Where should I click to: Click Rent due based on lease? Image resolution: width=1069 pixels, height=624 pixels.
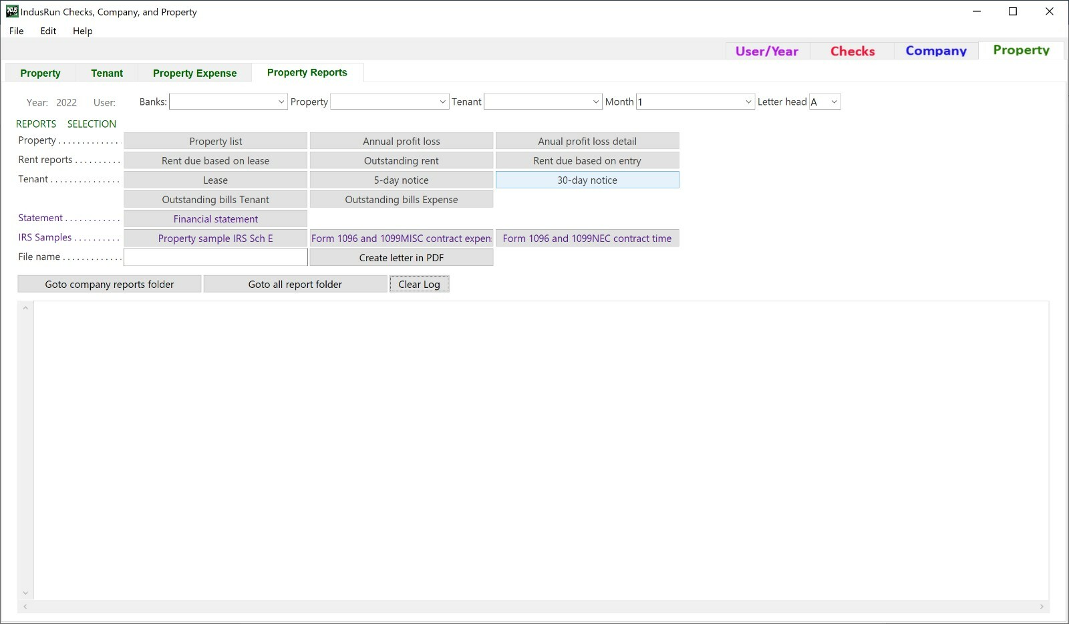(x=216, y=160)
